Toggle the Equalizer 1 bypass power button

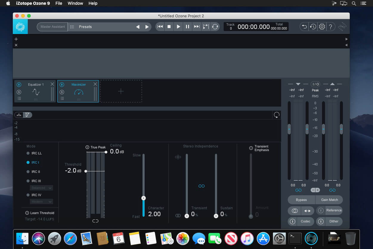(x=19, y=84)
